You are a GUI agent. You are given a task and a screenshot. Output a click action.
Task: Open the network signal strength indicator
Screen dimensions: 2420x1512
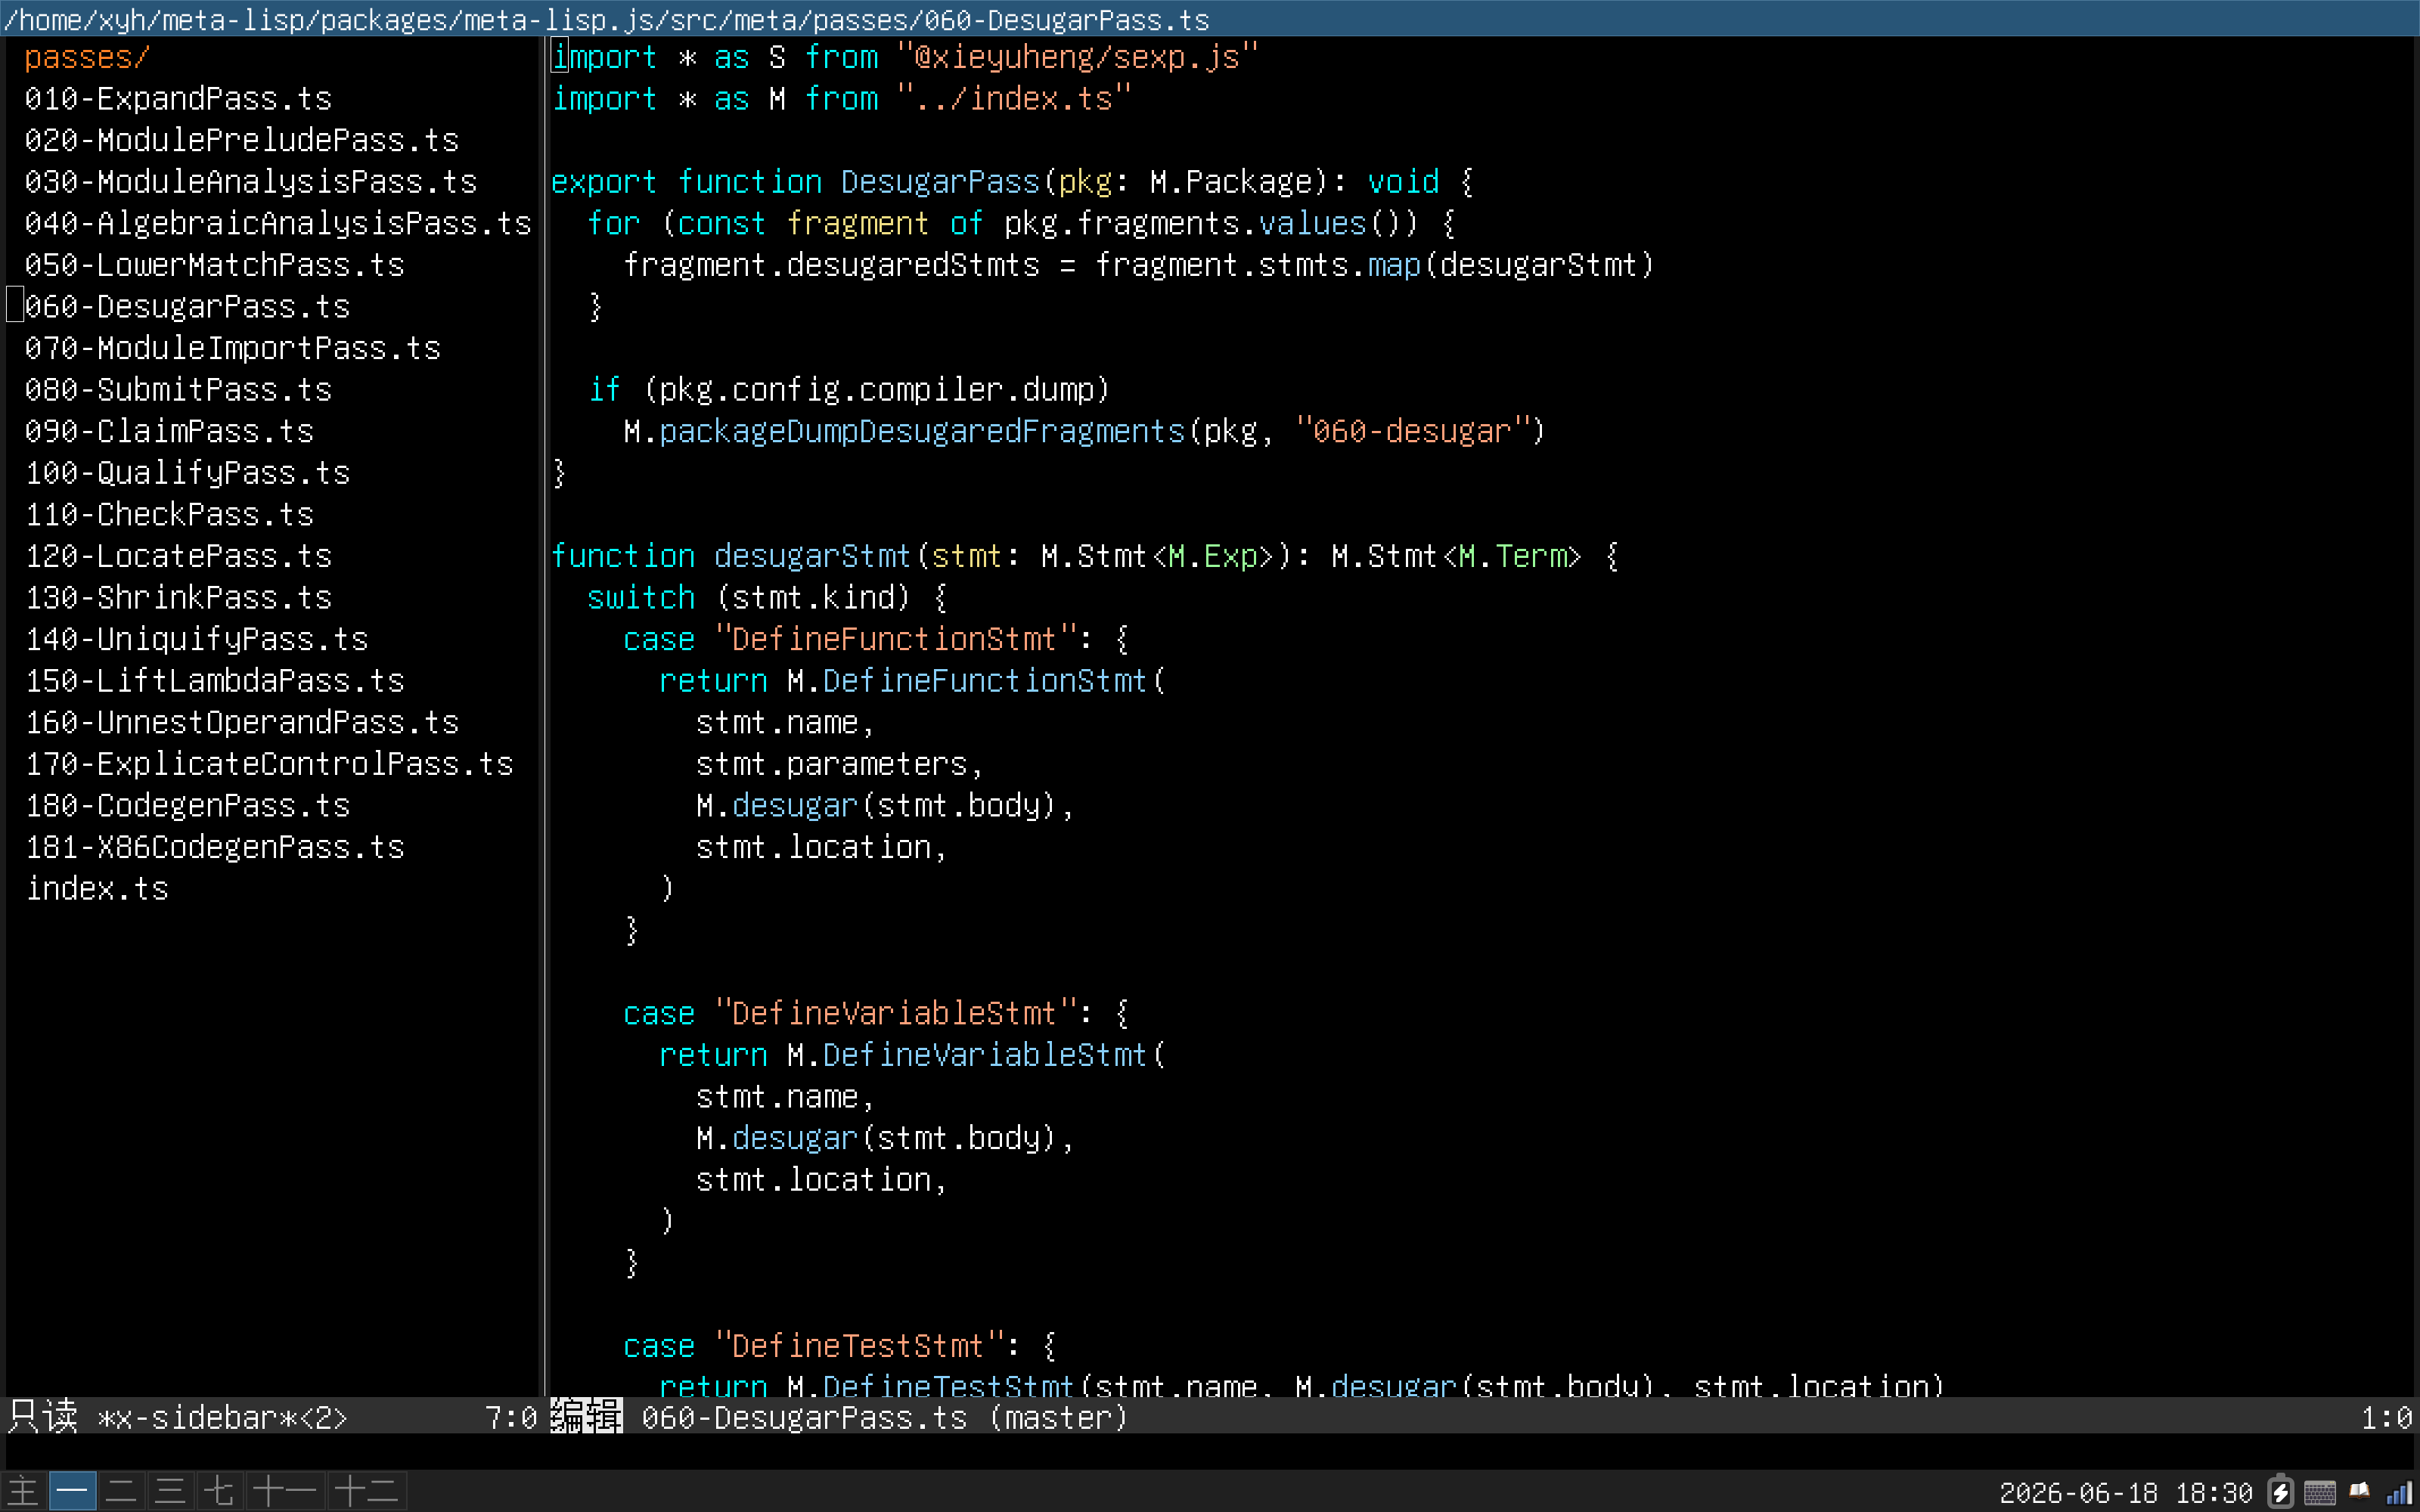point(2400,1493)
